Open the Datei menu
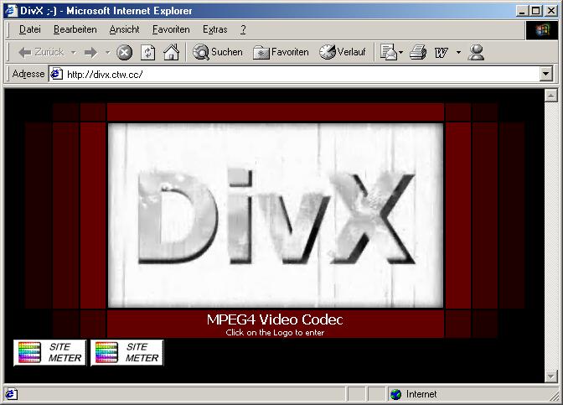The height and width of the screenshot is (405, 563). coord(29,29)
